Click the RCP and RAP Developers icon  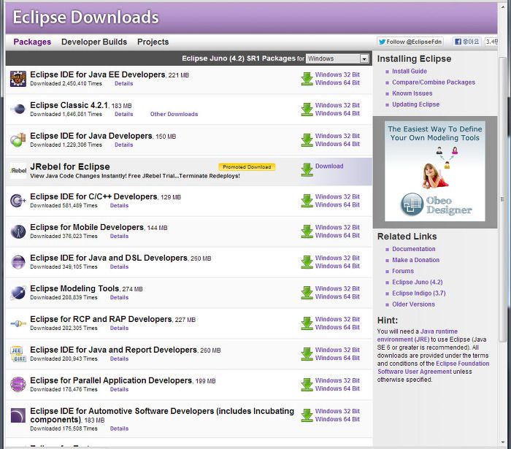18,323
